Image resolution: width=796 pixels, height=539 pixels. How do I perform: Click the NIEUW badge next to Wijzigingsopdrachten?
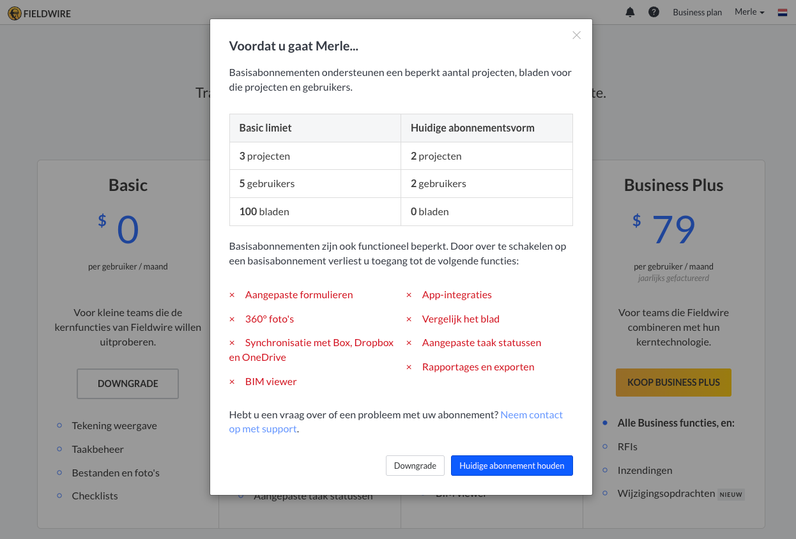731,494
